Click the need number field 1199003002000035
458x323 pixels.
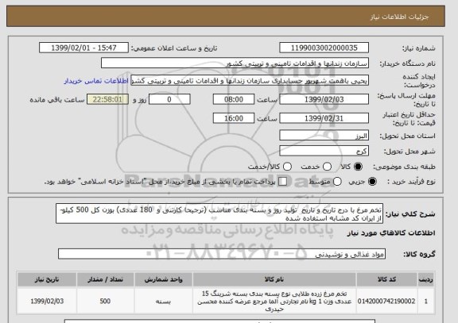point(324,48)
